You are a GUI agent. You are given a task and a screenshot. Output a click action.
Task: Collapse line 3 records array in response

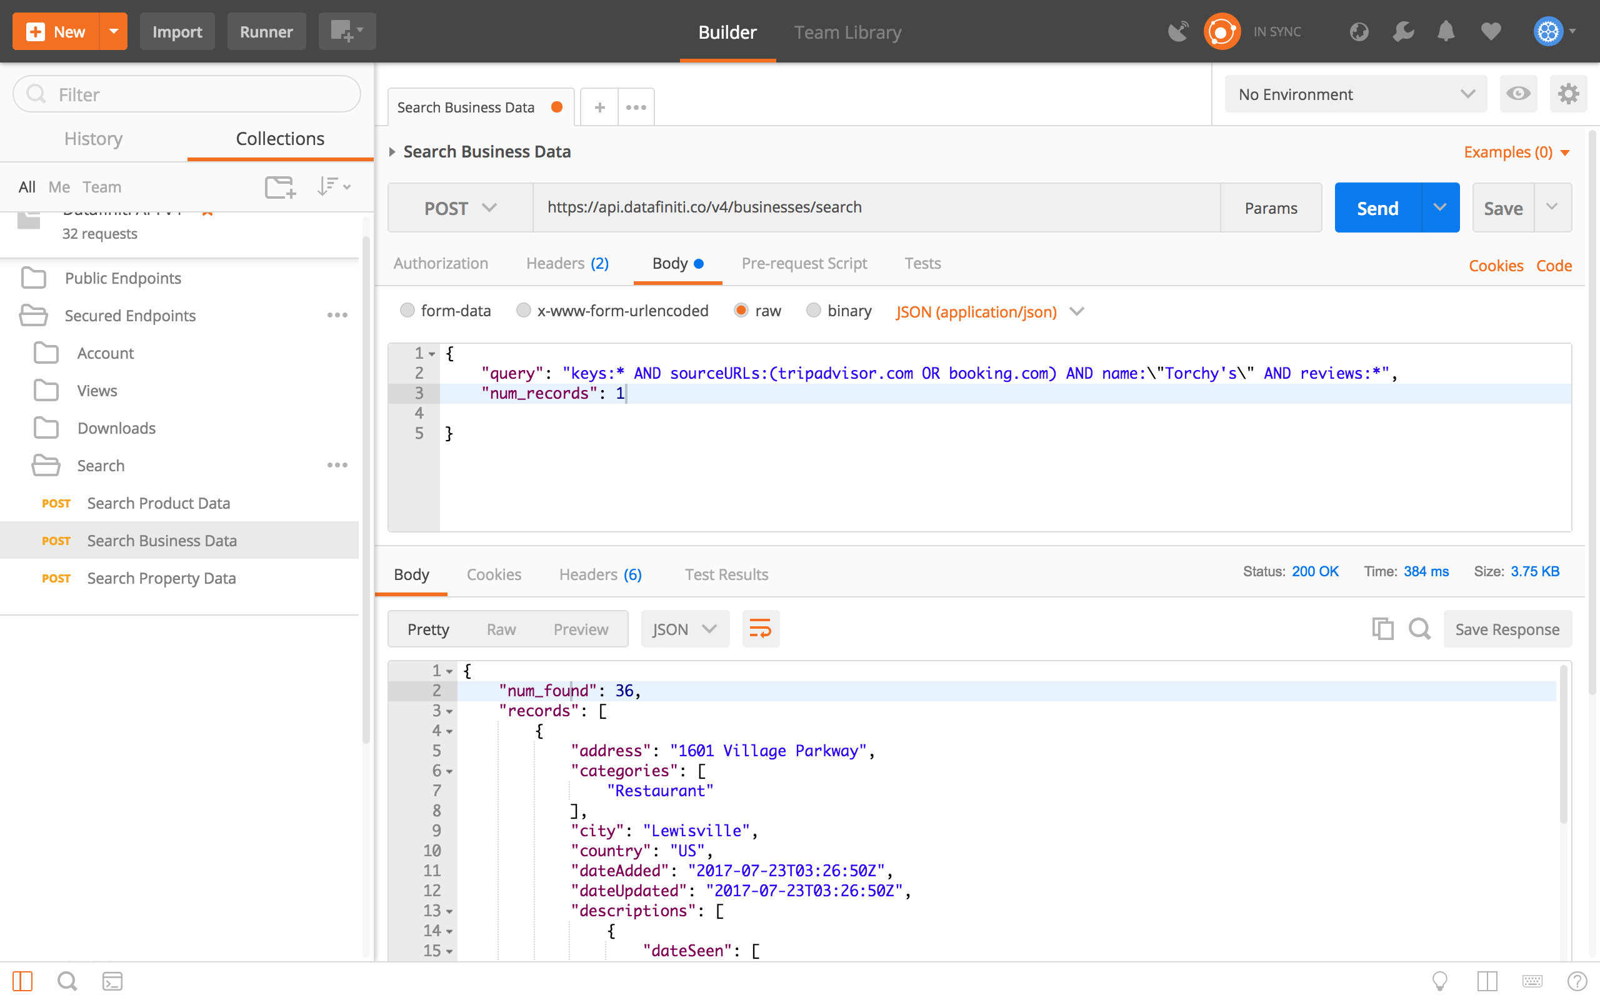pos(449,712)
